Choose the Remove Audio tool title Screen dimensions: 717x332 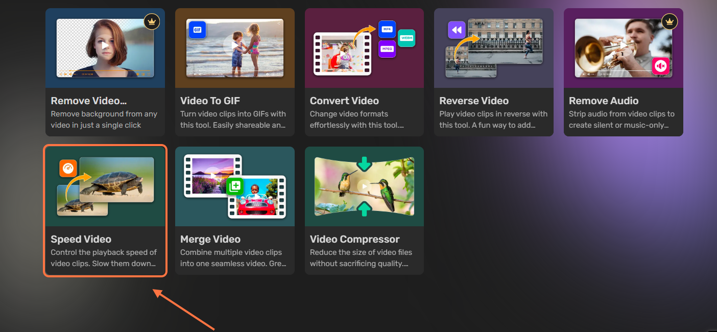[604, 101]
